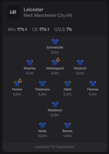Screen dimensions: 109x154
Task: Click the Vardy player name label
Action: [42, 131]
